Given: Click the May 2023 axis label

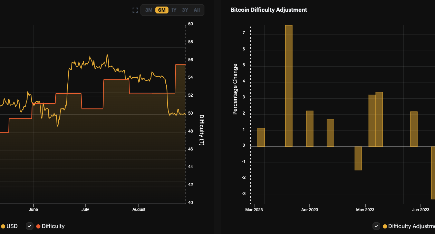Looking at the screenshot, I should point(365,210).
